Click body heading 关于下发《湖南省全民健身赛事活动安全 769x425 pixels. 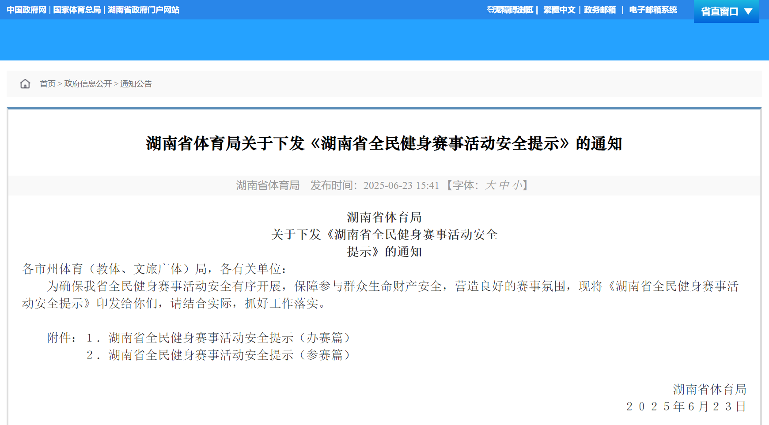[384, 234]
